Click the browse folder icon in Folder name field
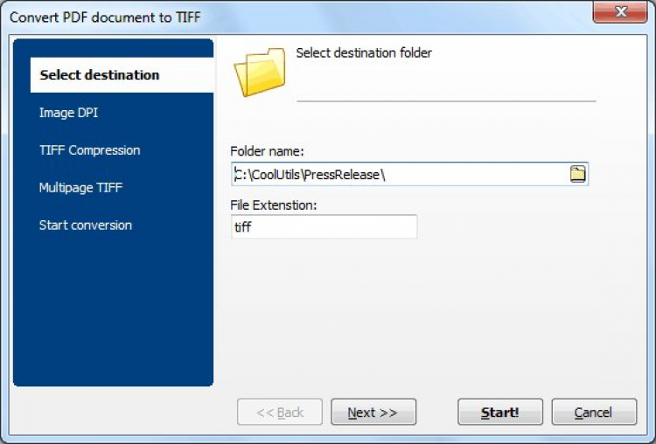The height and width of the screenshot is (444, 656). pyautogui.click(x=578, y=174)
